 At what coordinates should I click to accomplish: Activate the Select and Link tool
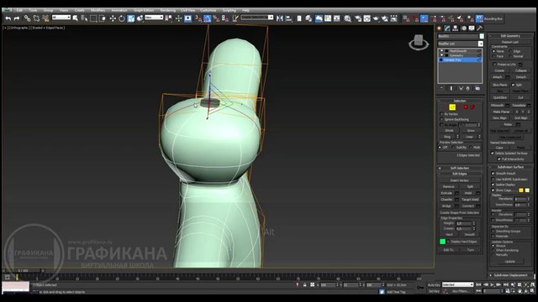tap(27, 18)
